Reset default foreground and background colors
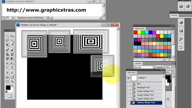This screenshot has width=192, height=108. 6,91
